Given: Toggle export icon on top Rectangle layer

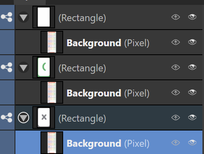Looking at the screenshot, I should coord(176,17).
